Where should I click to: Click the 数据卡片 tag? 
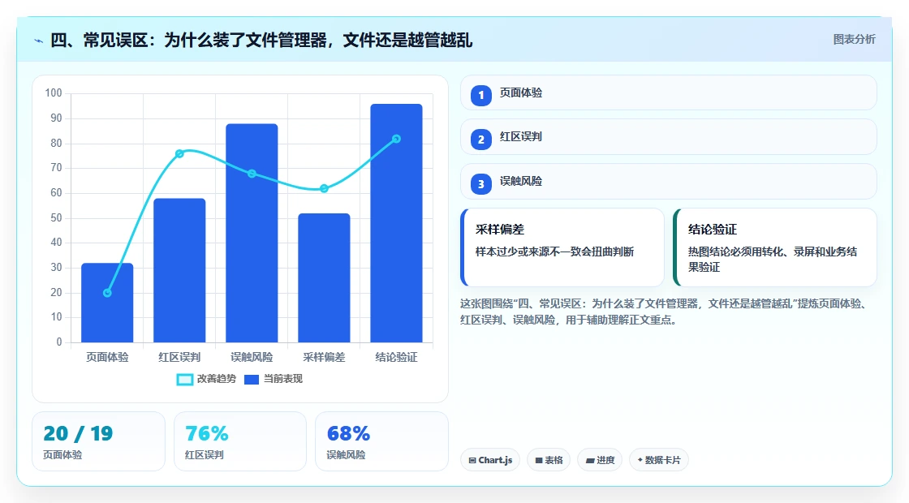[658, 460]
